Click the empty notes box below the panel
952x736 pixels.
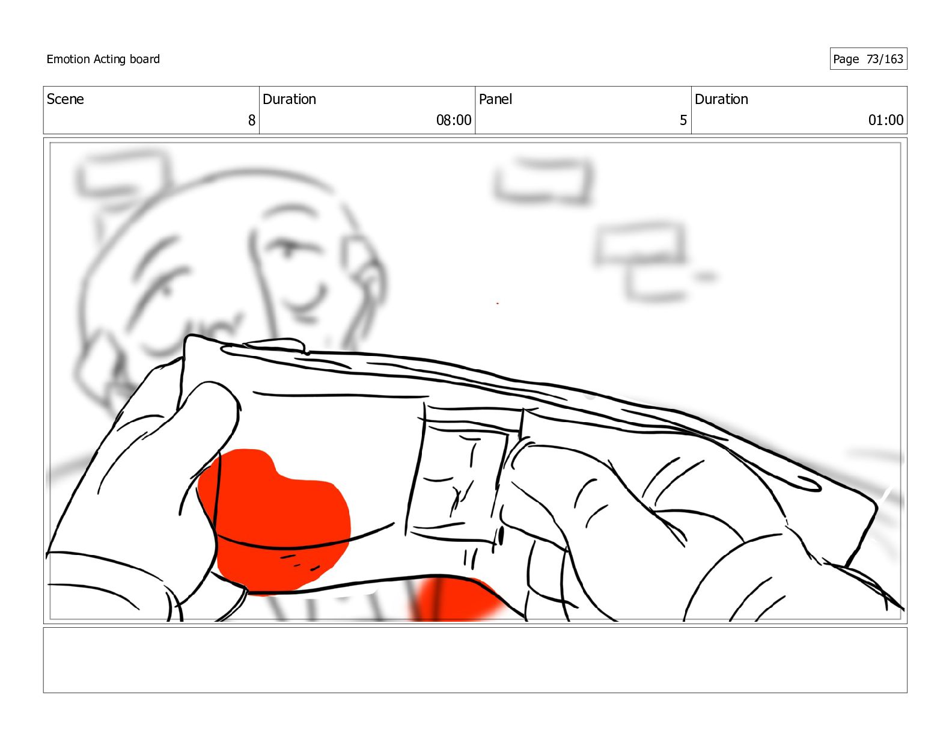pyautogui.click(x=475, y=660)
